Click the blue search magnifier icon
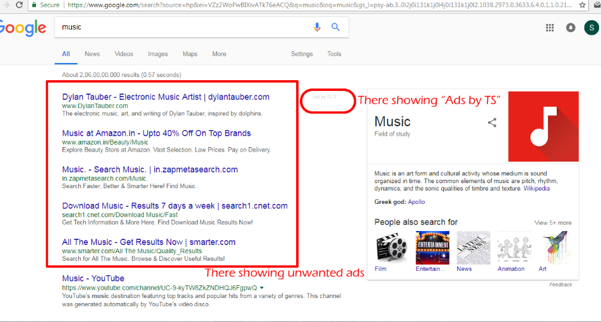Image resolution: width=601 pixels, height=322 pixels. (335, 27)
